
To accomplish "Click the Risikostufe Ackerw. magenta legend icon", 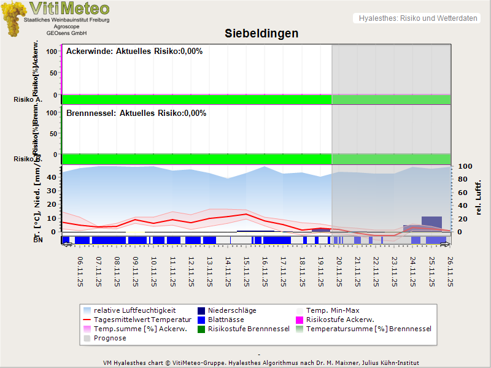I will [x=300, y=320].
